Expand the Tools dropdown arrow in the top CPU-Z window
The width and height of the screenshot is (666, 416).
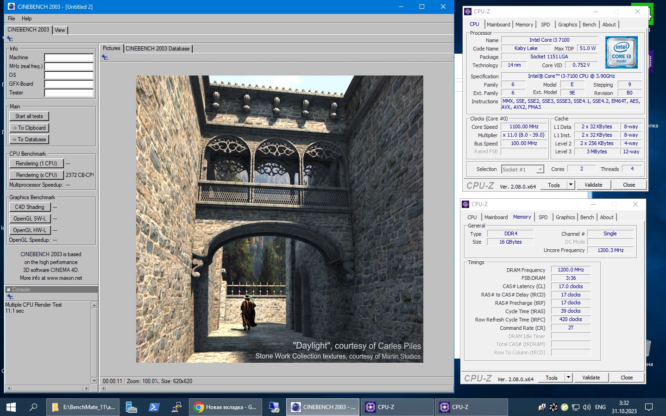[x=571, y=185]
